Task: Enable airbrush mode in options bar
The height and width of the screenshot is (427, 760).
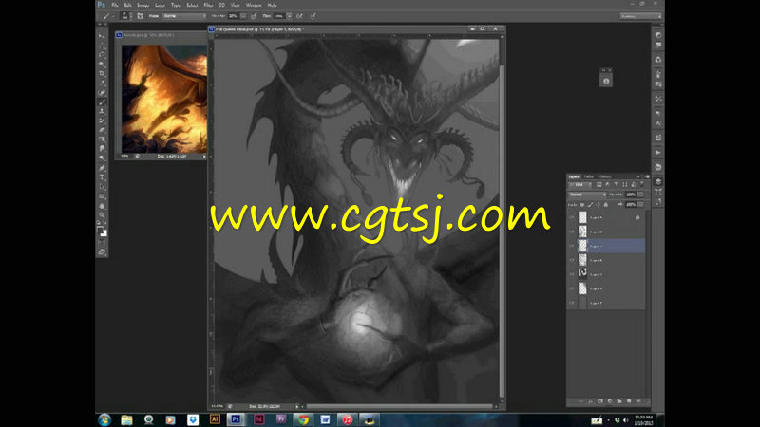Action: [x=299, y=16]
